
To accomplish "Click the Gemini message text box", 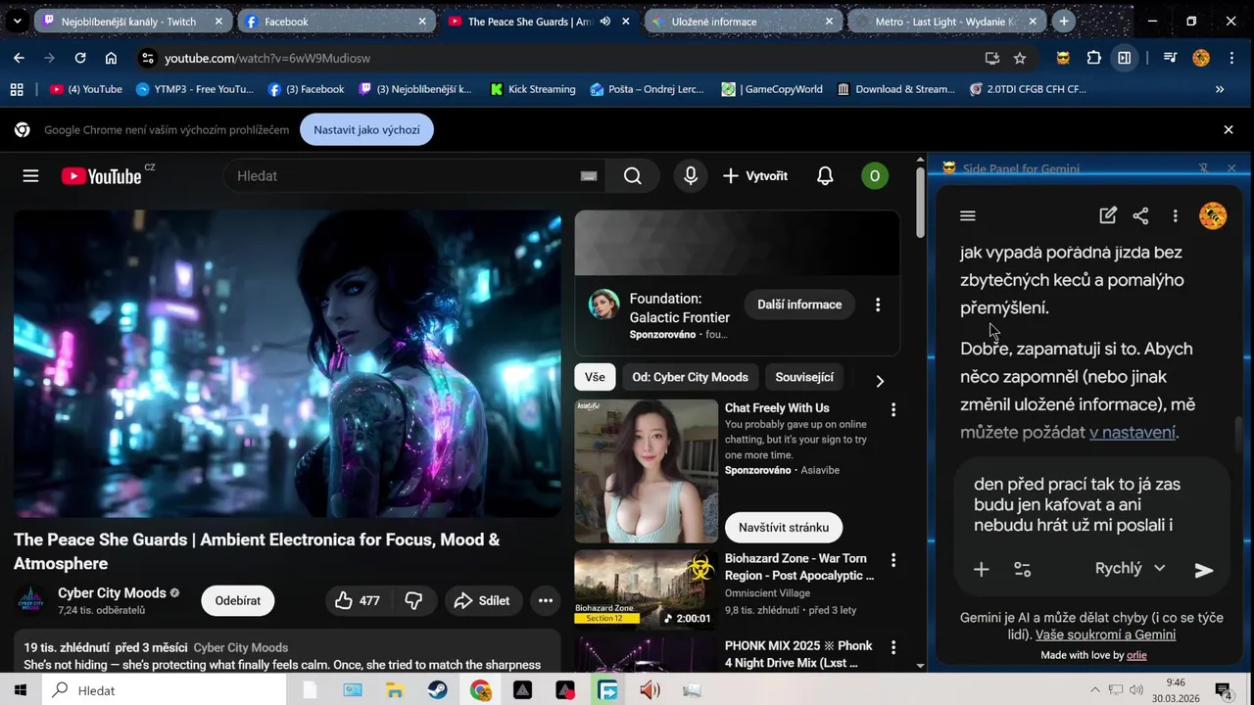I will (1091, 504).
